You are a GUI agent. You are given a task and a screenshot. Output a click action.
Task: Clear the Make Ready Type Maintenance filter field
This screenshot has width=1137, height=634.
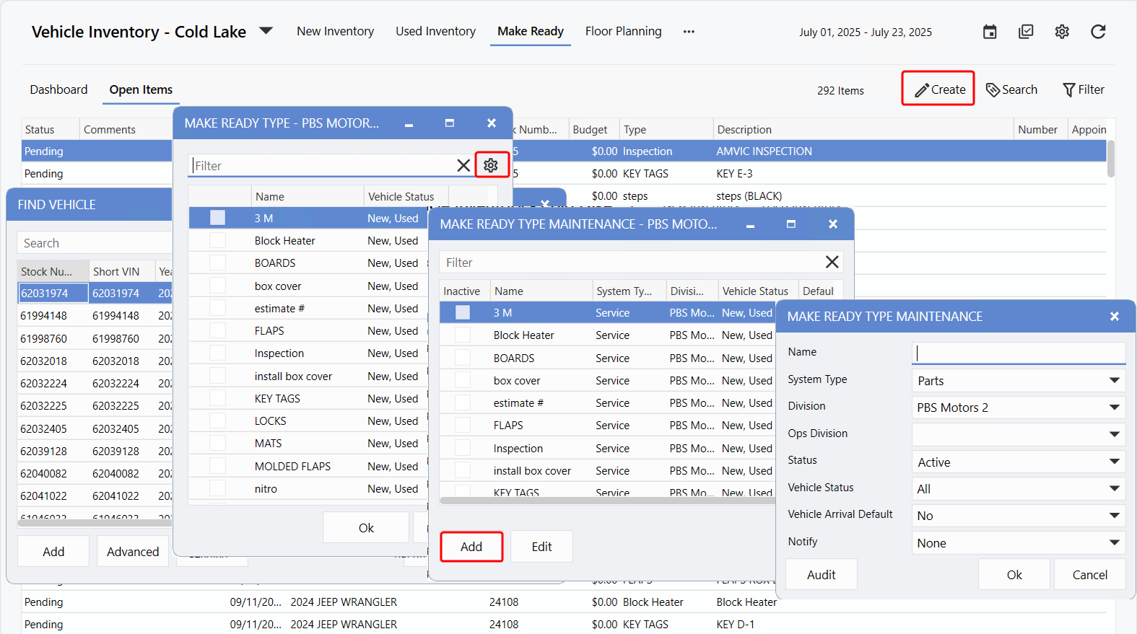pos(832,262)
